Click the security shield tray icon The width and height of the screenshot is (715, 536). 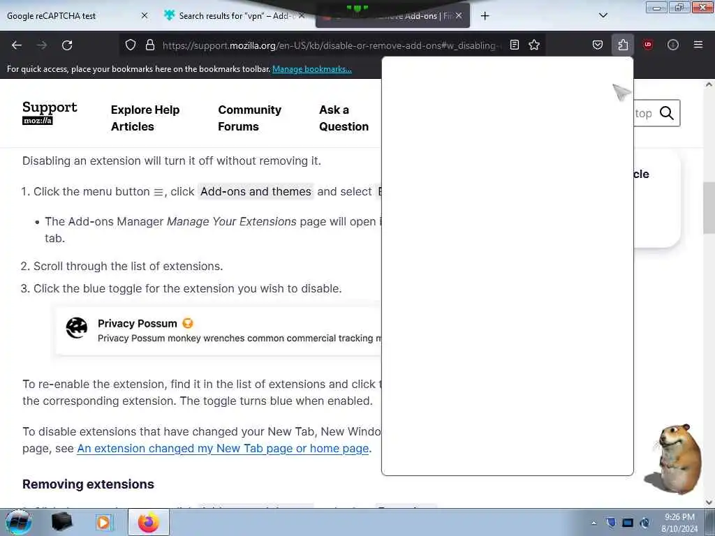pos(611,523)
